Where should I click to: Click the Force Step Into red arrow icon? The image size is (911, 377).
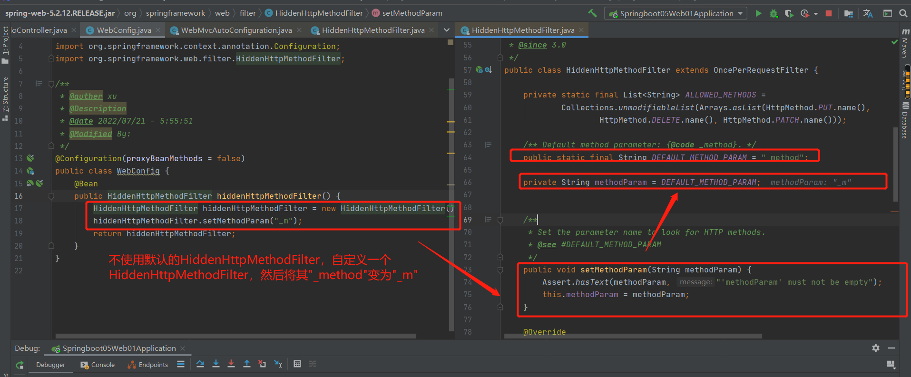click(231, 364)
